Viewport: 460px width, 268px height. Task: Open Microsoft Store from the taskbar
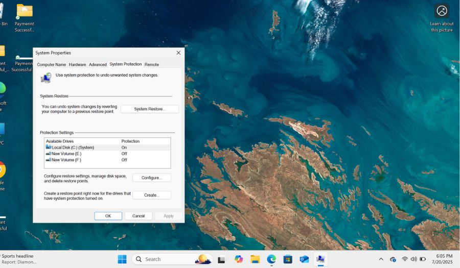click(x=288, y=259)
